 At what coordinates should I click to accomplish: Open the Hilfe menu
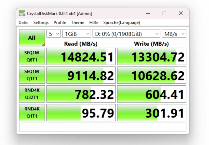(94, 22)
